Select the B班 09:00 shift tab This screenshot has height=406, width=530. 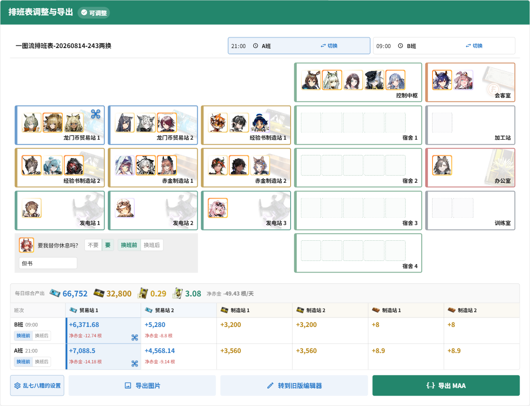click(x=444, y=46)
